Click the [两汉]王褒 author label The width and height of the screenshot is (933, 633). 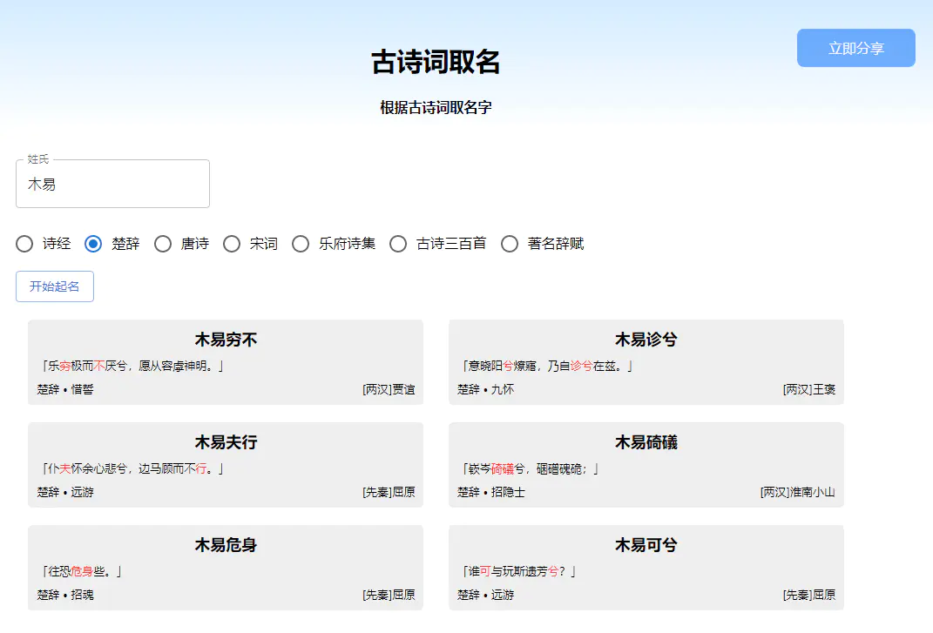click(808, 389)
